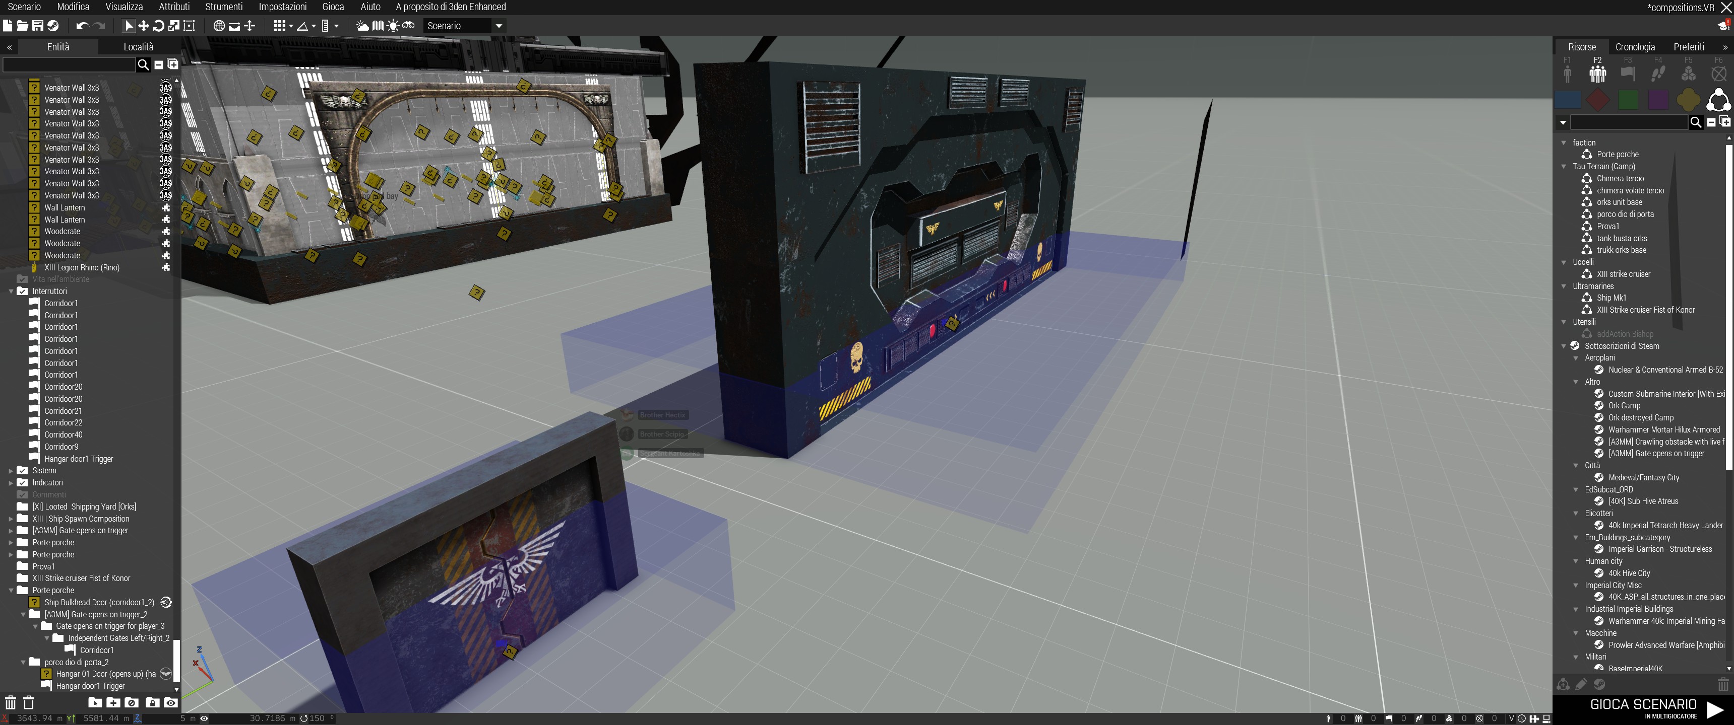The height and width of the screenshot is (725, 1734).
Task: Select the custom compositions triangle icon
Action: click(x=1718, y=100)
